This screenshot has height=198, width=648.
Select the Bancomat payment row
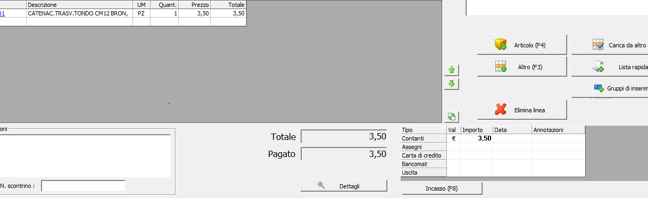pos(493,164)
